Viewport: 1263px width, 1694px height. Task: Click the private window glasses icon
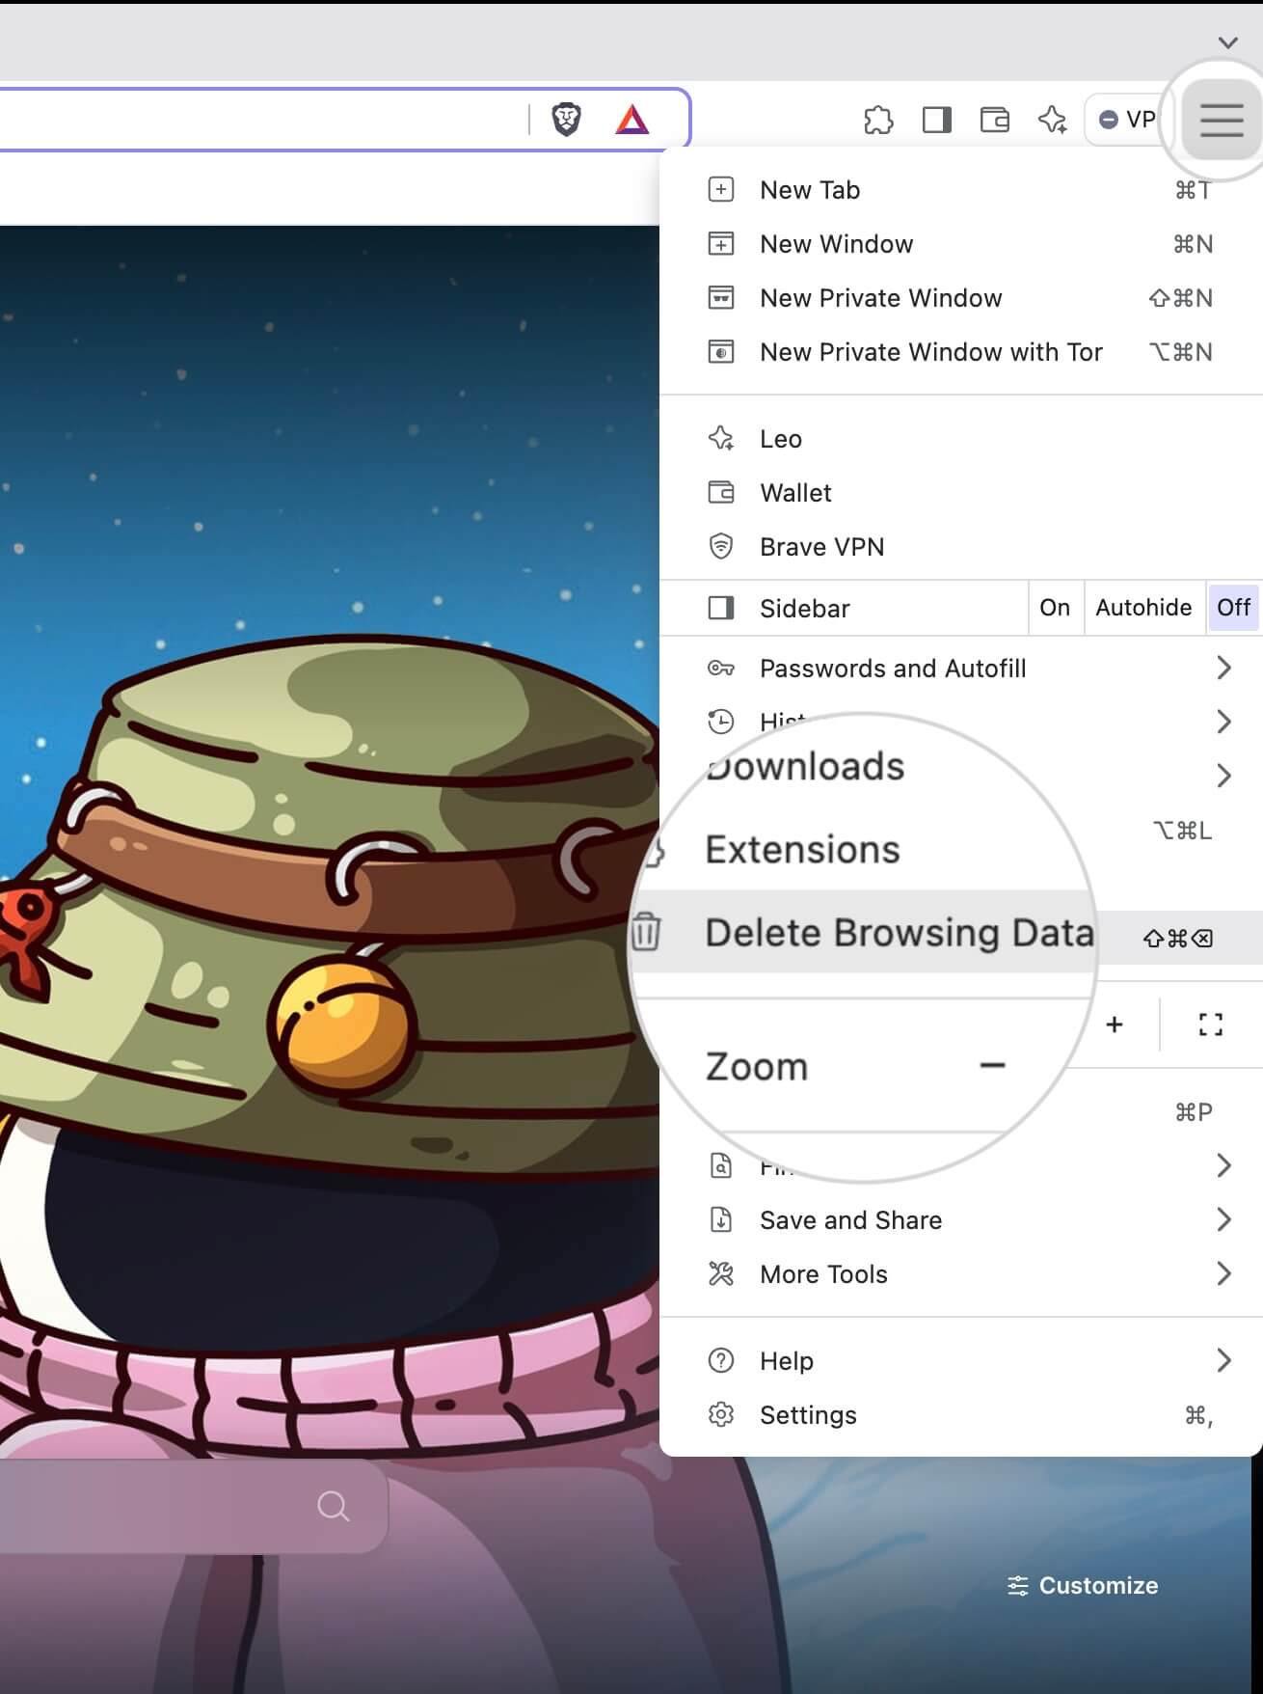(x=721, y=297)
